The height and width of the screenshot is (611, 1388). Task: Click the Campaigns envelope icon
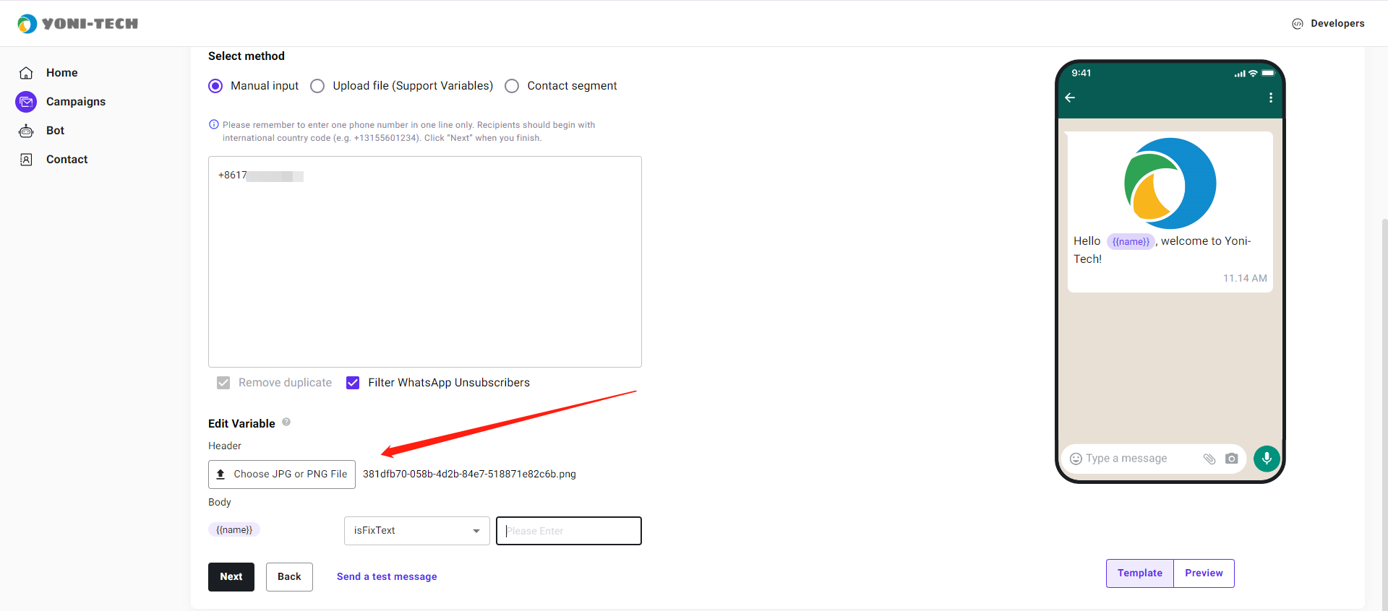tap(26, 102)
